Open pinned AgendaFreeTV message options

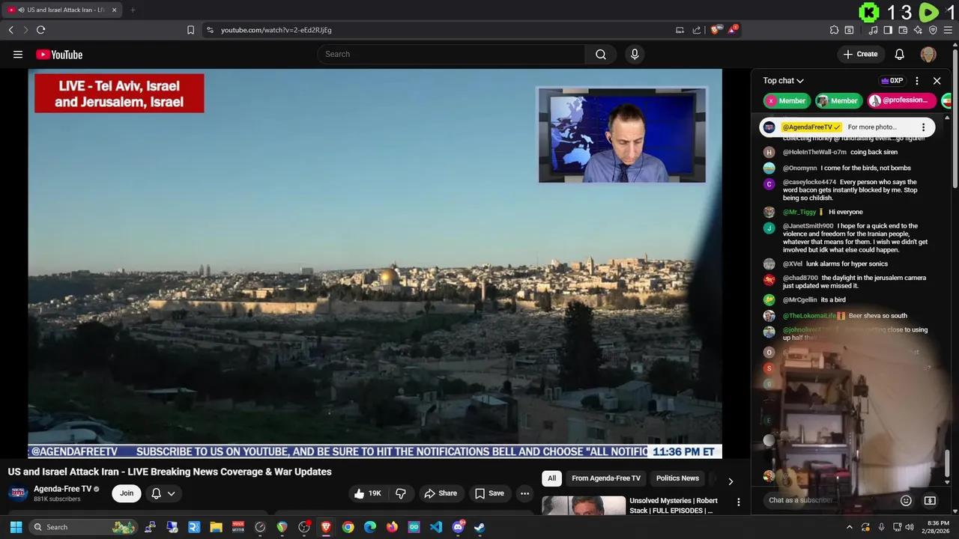click(923, 127)
